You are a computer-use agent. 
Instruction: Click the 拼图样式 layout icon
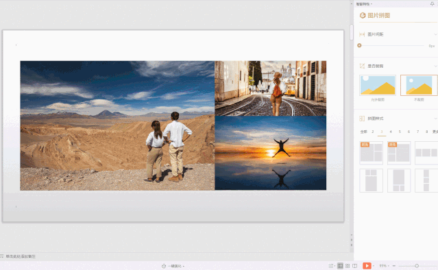tap(362, 119)
